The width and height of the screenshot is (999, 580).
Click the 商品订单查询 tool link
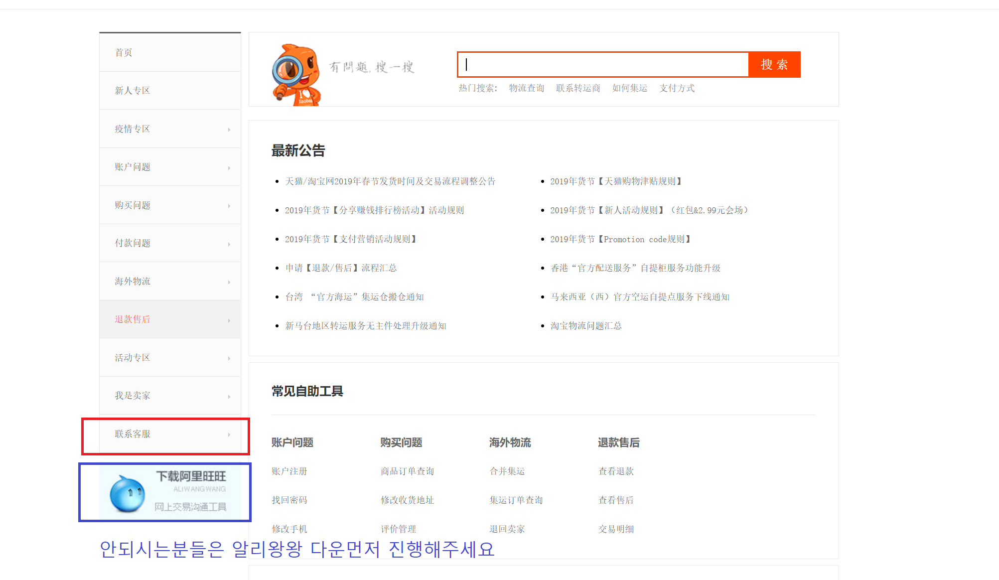coord(407,471)
